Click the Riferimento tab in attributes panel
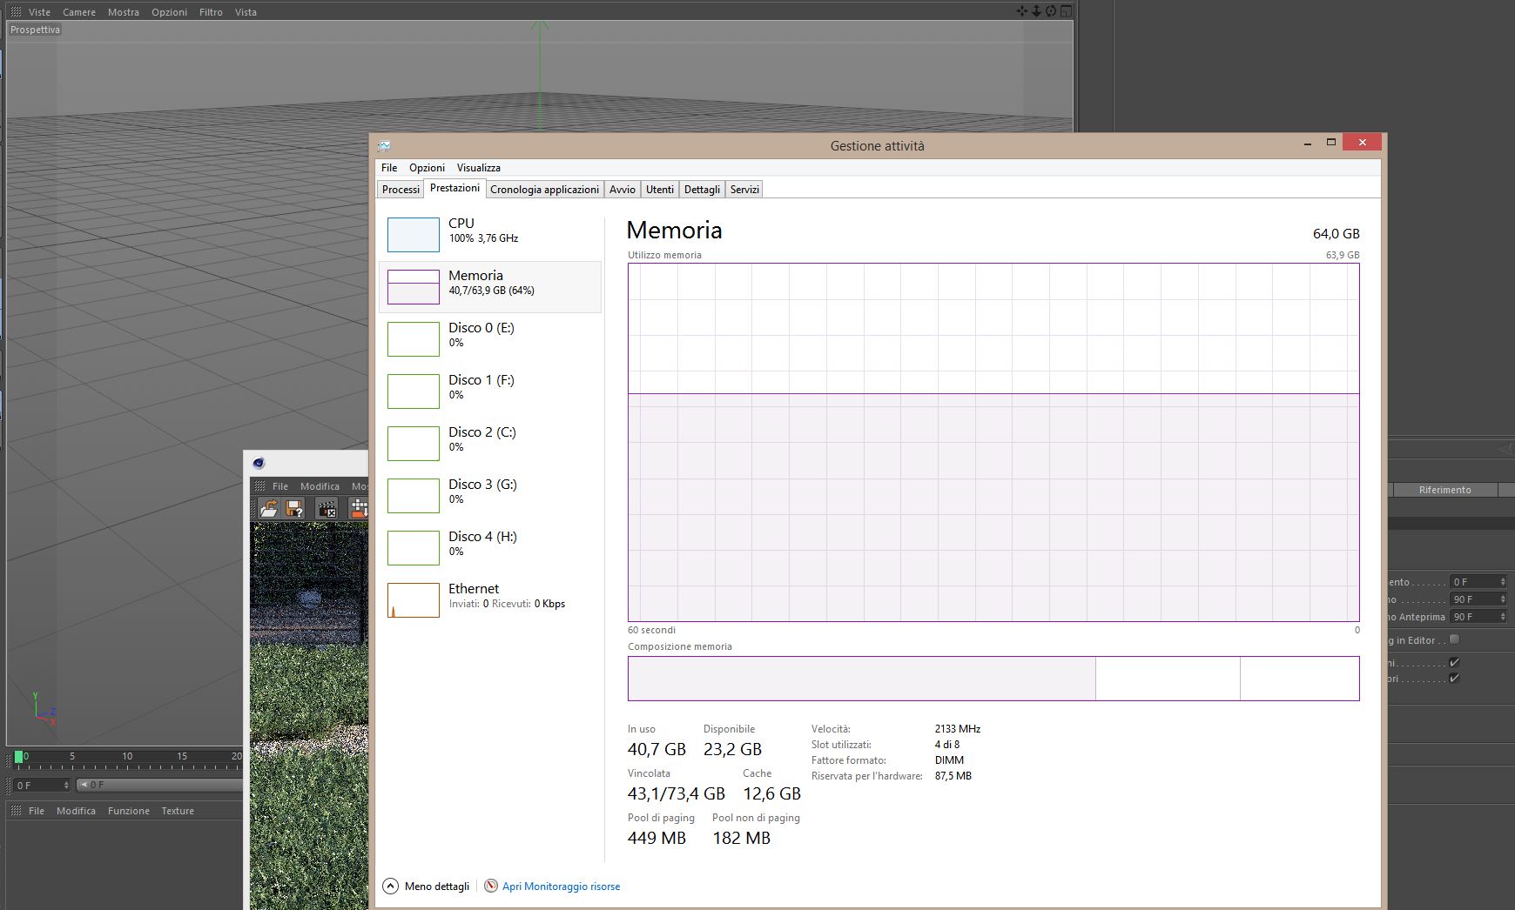The height and width of the screenshot is (910, 1515). point(1444,490)
